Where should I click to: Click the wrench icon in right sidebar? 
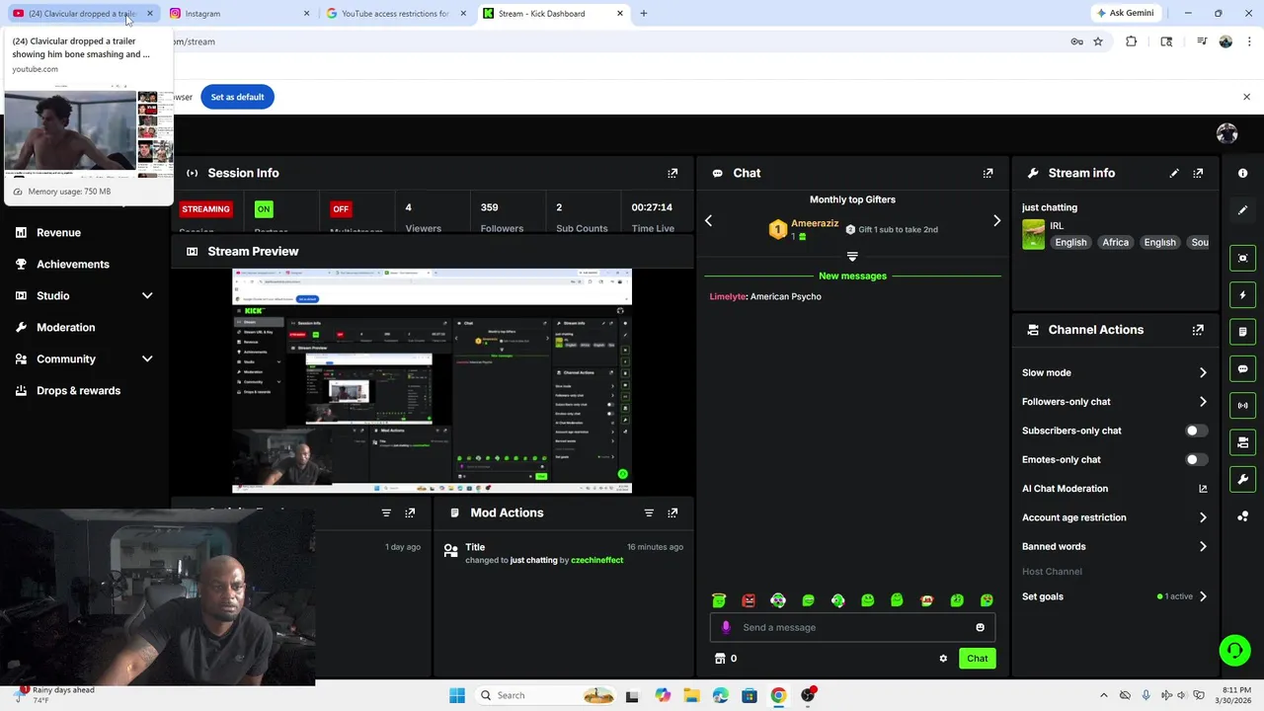click(1242, 479)
